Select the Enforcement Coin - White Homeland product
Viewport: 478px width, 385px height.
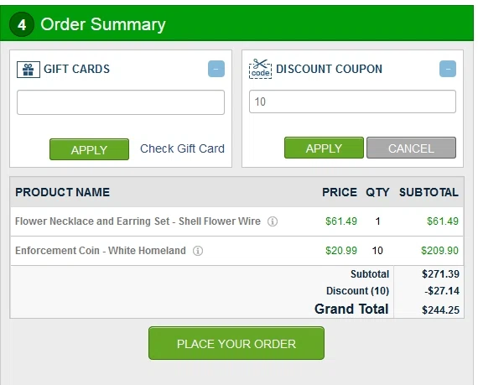pyautogui.click(x=101, y=251)
